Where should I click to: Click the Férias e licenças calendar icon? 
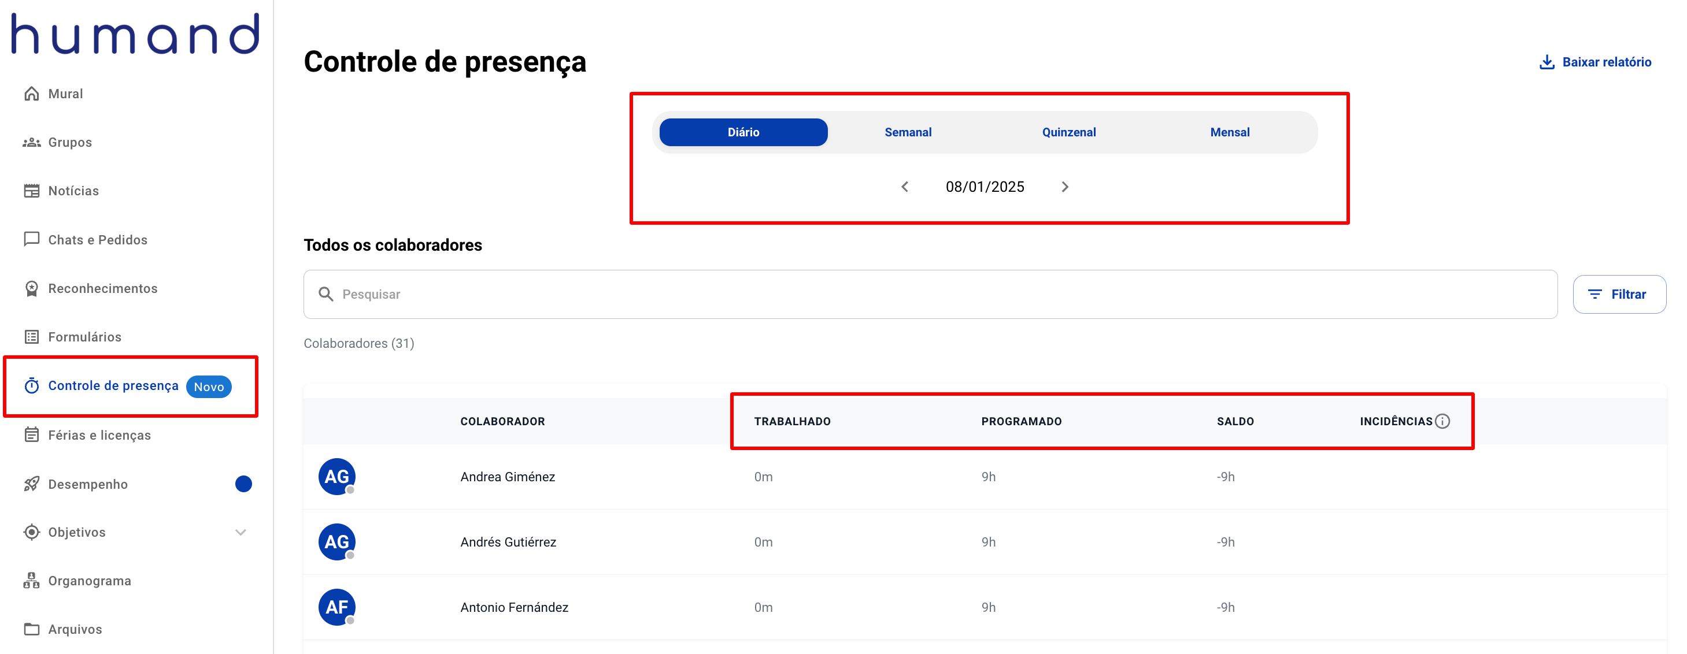[31, 434]
